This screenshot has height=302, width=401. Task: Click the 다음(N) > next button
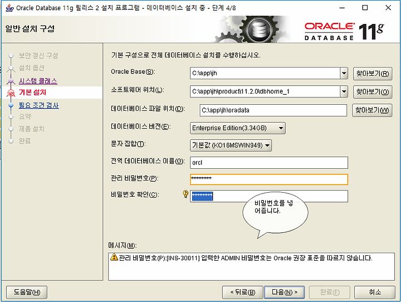click(x=285, y=292)
